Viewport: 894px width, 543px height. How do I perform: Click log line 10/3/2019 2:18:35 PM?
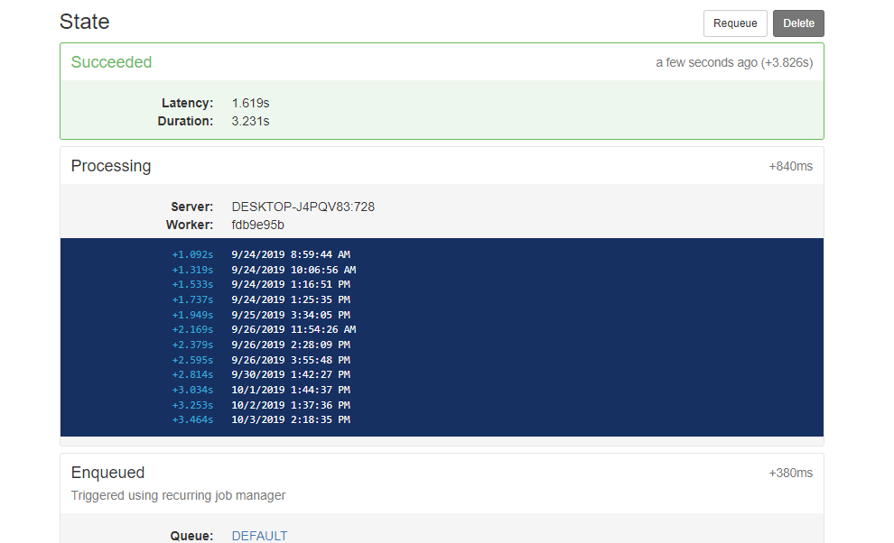(x=291, y=419)
